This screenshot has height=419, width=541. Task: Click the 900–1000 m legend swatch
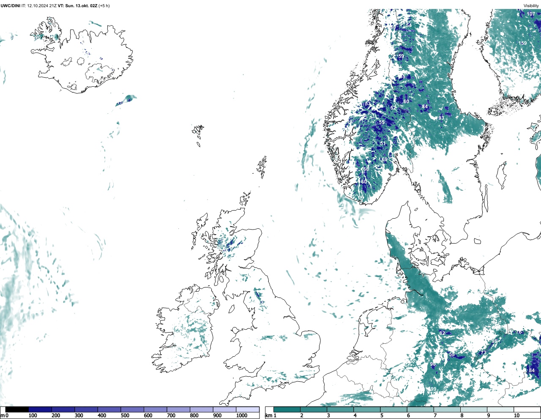[224, 409]
